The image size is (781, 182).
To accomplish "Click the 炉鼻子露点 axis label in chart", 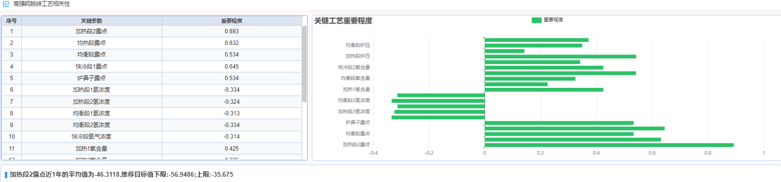I will point(358,123).
